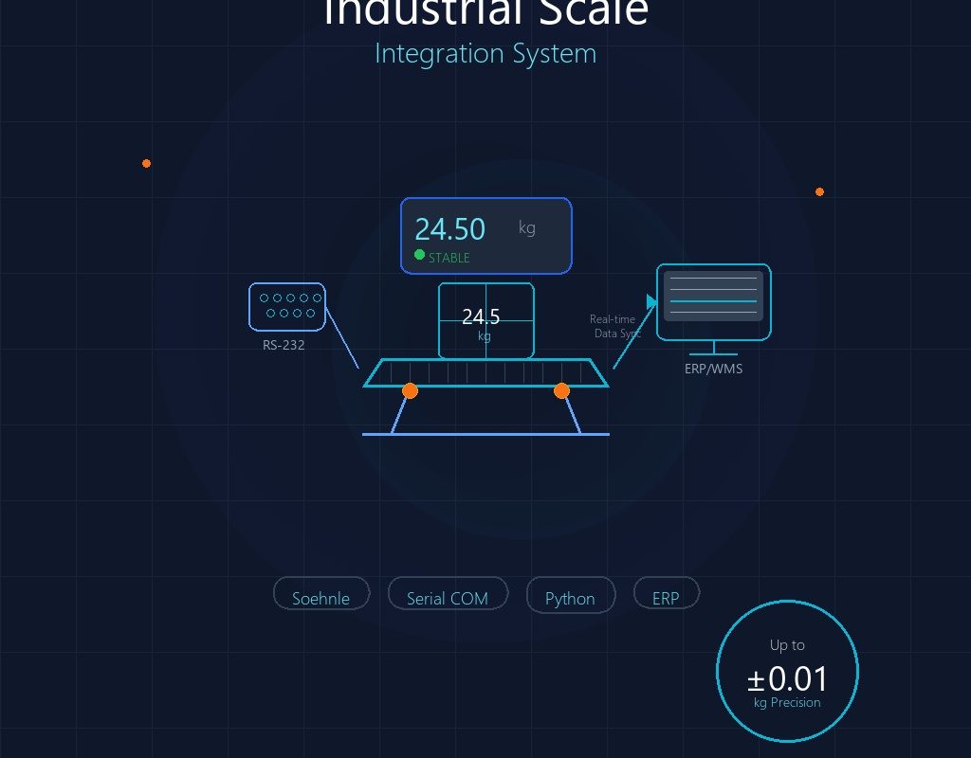This screenshot has width=971, height=758.
Task: Click the left orange load cell dot
Action: click(x=410, y=390)
